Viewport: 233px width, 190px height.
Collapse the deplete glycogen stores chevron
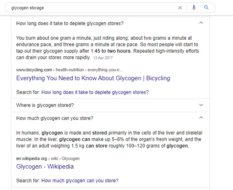click(x=201, y=23)
